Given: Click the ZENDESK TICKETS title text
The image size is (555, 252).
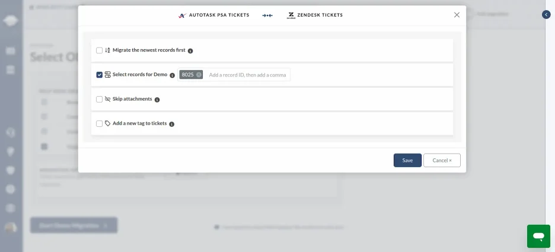Looking at the screenshot, I should (x=320, y=15).
